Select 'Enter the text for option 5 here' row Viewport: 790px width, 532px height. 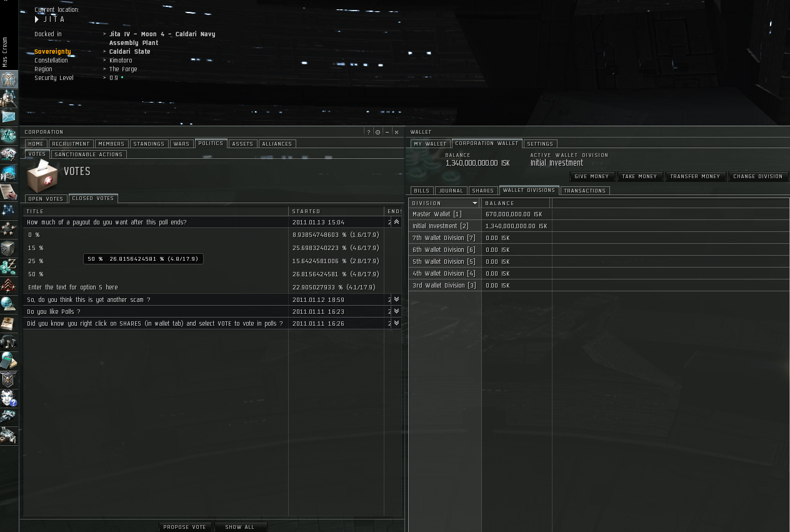[x=212, y=287]
